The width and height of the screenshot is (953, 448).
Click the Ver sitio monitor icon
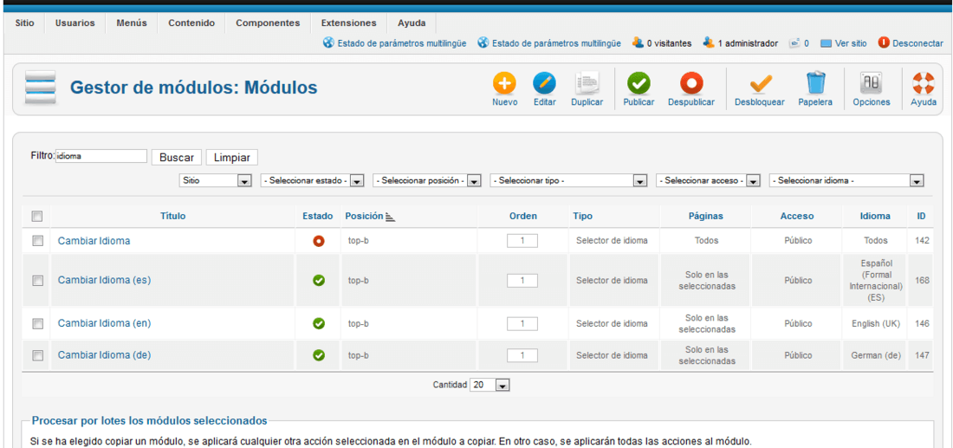[826, 44]
